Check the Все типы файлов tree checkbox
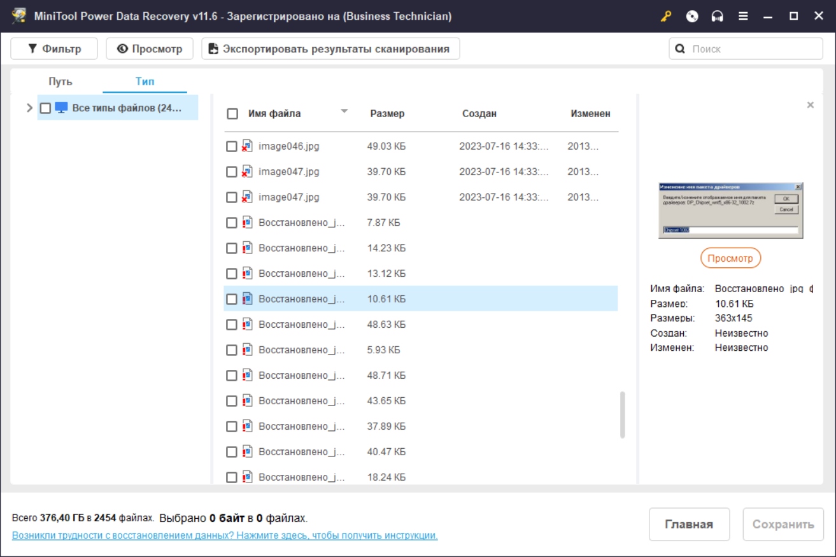The width and height of the screenshot is (836, 557). [45, 108]
